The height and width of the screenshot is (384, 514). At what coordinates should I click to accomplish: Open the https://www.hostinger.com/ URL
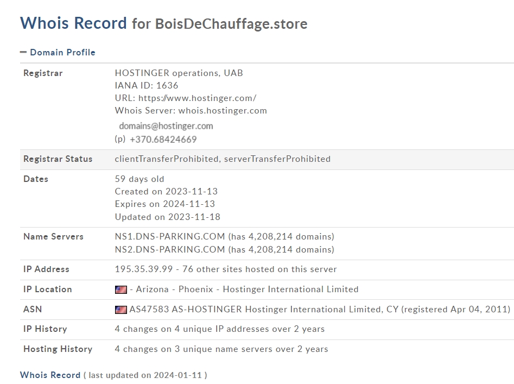198,98
